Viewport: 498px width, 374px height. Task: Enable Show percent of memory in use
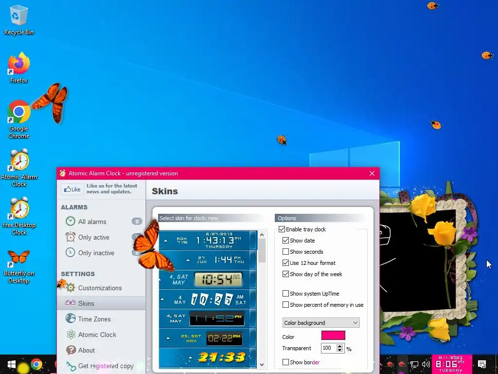285,305
